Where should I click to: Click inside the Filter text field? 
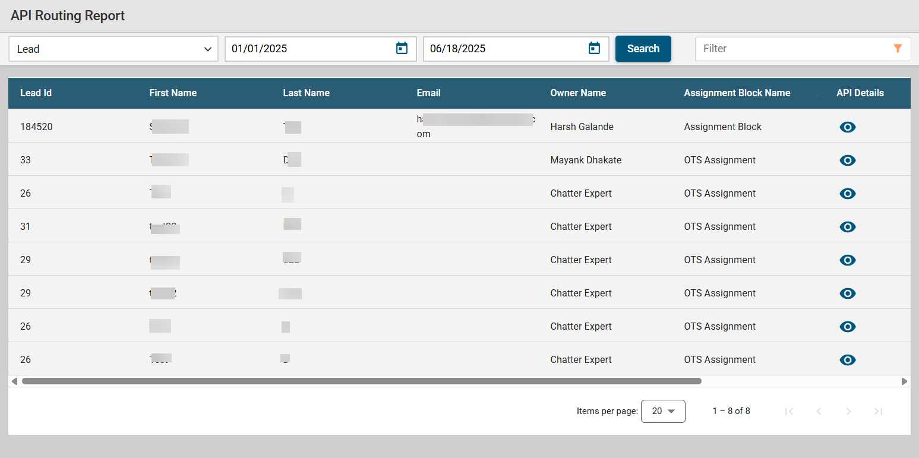[790, 48]
